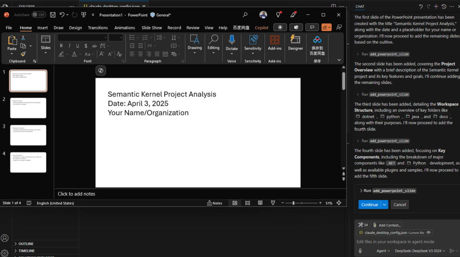Open the Transitions ribbon tab
Screen dimensions: 460x257
[98, 28]
